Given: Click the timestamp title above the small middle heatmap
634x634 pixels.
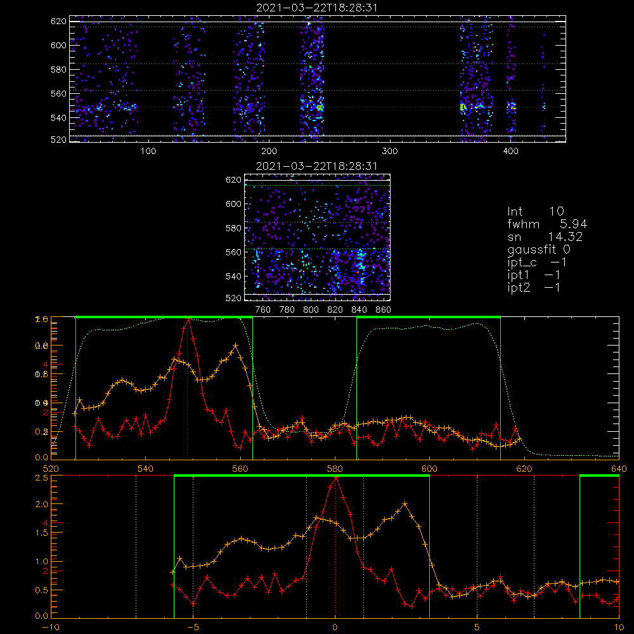Looking at the screenshot, I should [316, 166].
